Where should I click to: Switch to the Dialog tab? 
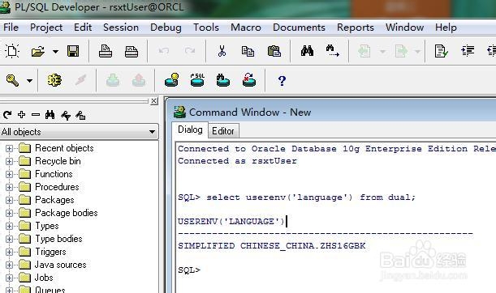tap(190, 130)
